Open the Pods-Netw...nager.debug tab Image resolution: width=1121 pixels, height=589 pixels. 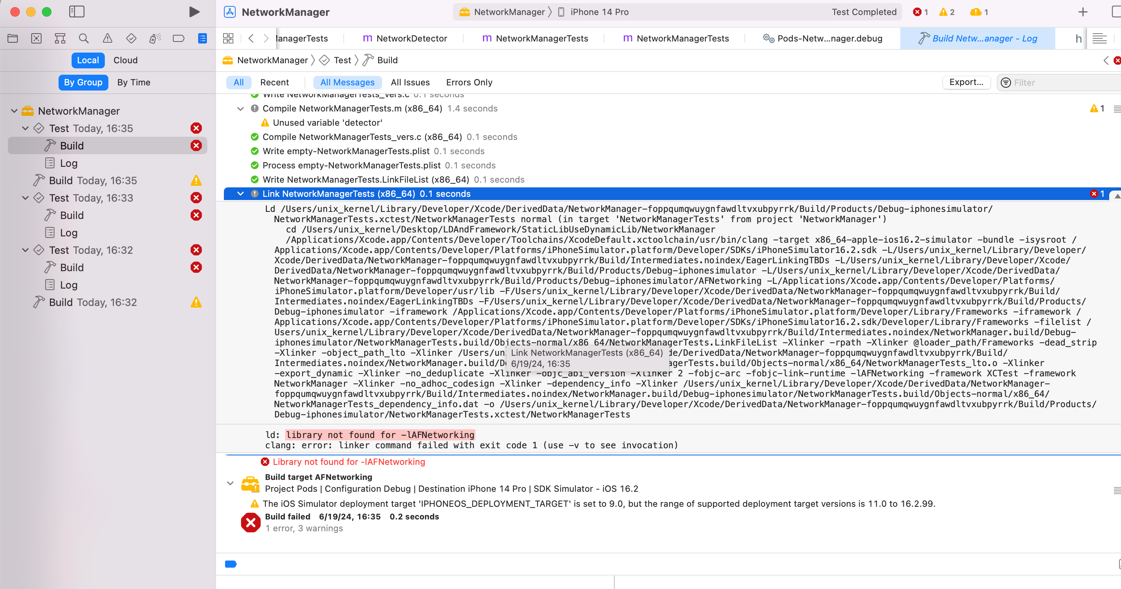click(822, 38)
